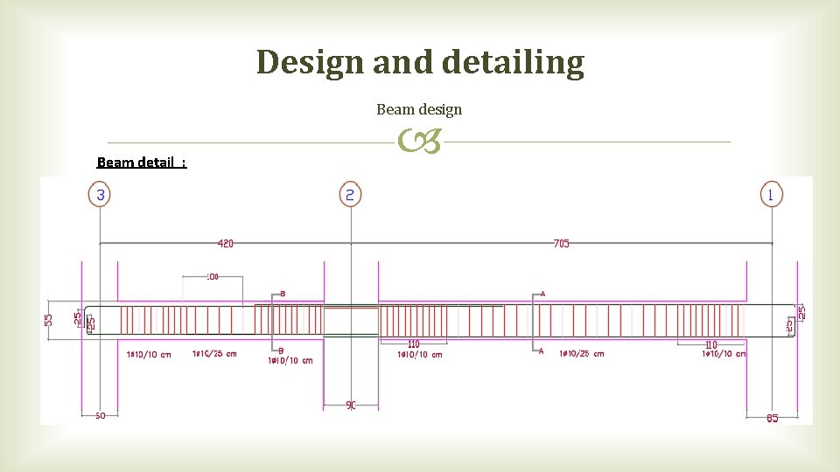Click the section mark B below beam
Screen dimensions: 840x472
[281, 351]
